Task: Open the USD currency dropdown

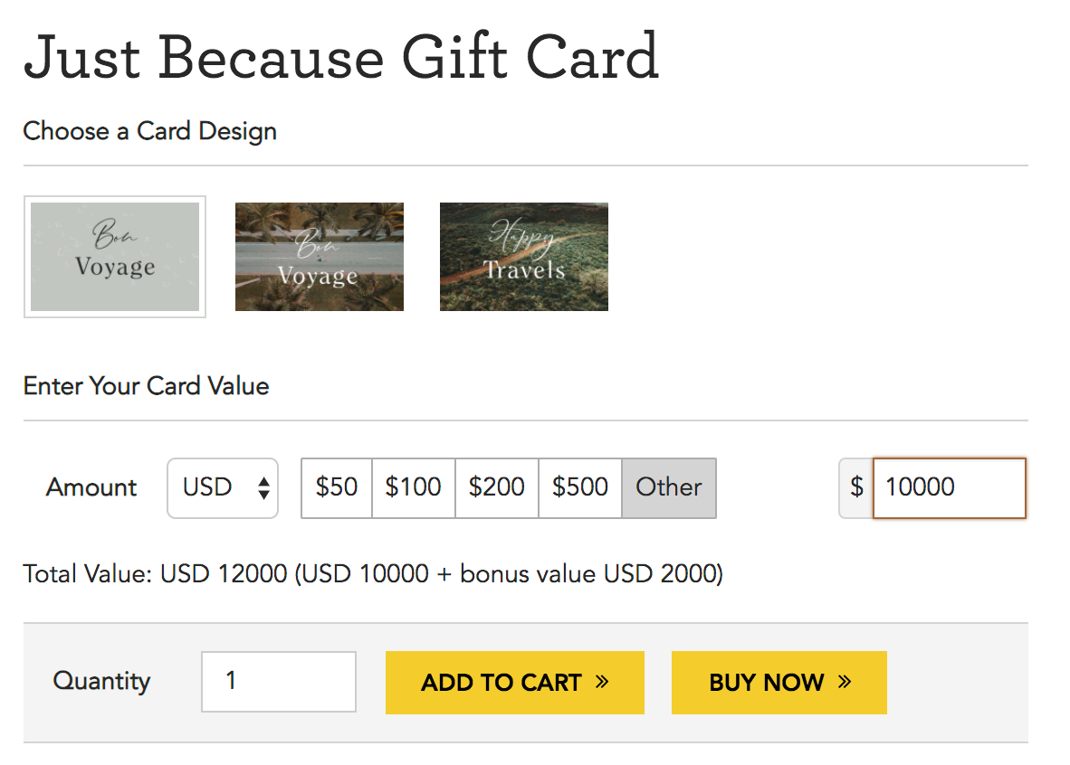Action: [223, 488]
